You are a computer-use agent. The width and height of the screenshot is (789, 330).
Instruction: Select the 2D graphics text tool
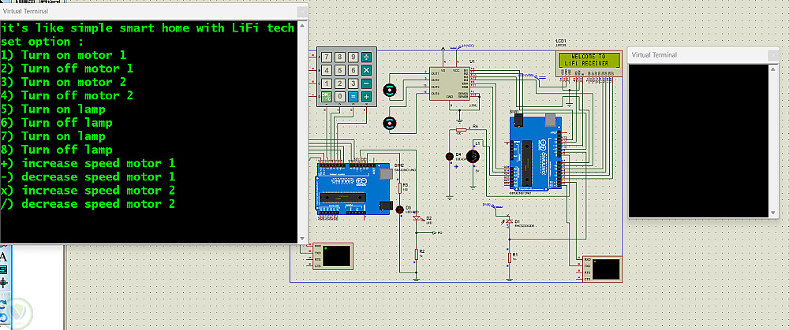click(3, 258)
